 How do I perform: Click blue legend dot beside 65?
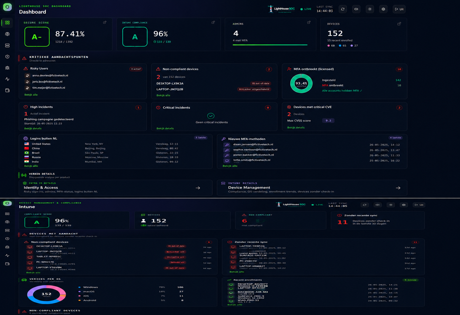pos(340,46)
